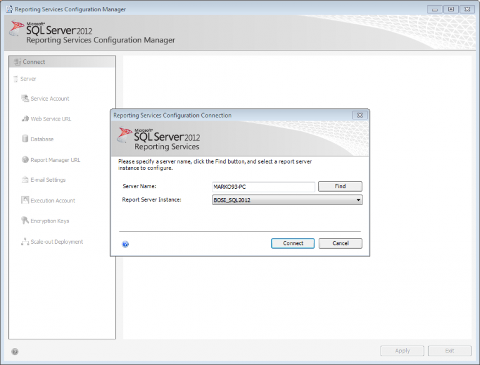
Task: Select the Report Manager URL globe icon
Action: click(25, 159)
